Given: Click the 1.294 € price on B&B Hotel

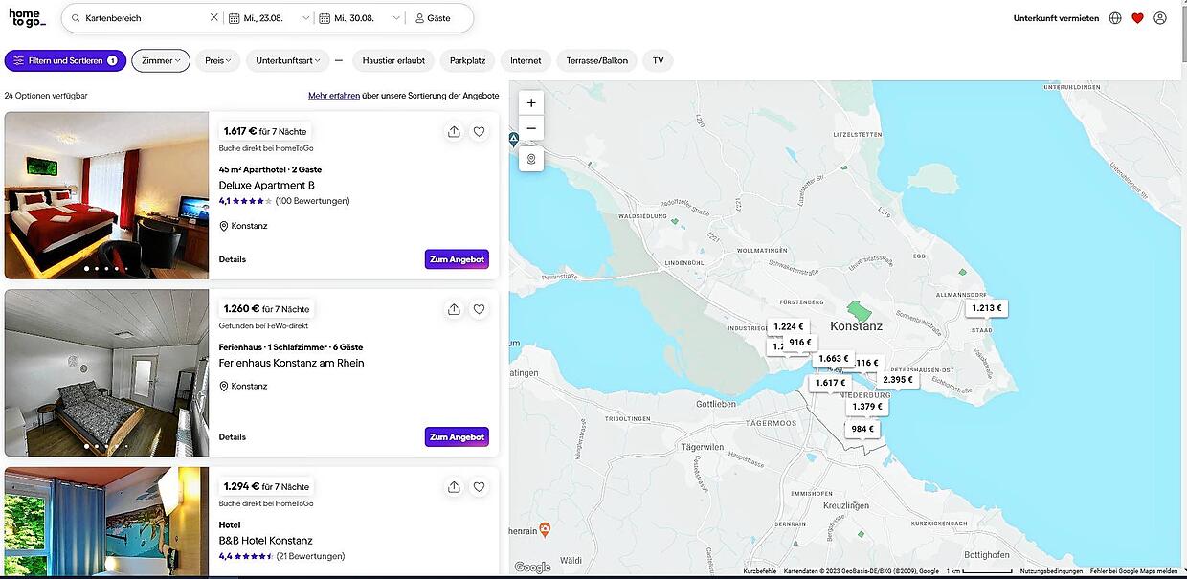Looking at the screenshot, I should pos(241,486).
